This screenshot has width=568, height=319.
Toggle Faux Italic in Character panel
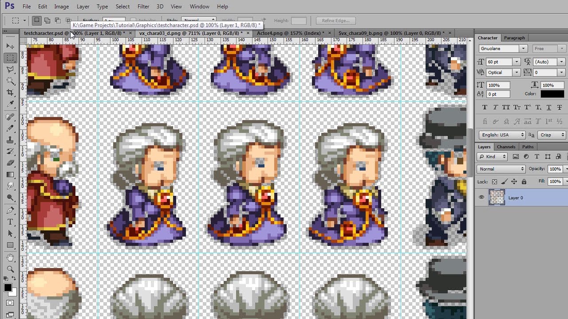click(x=495, y=107)
